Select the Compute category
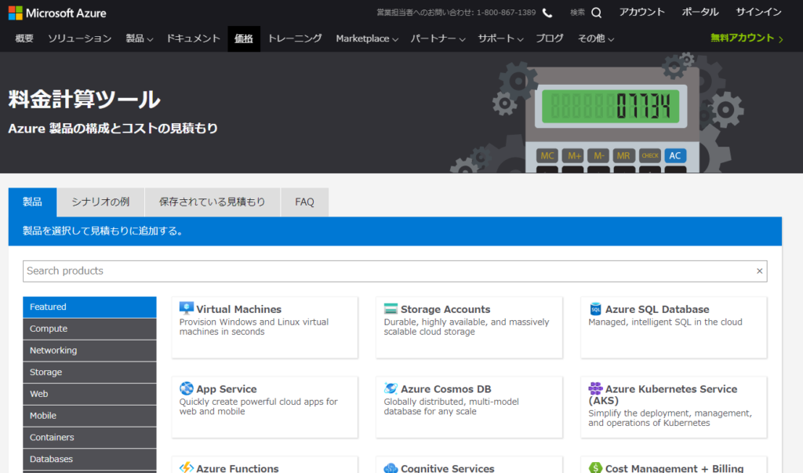The height and width of the screenshot is (473, 803). [x=89, y=329]
